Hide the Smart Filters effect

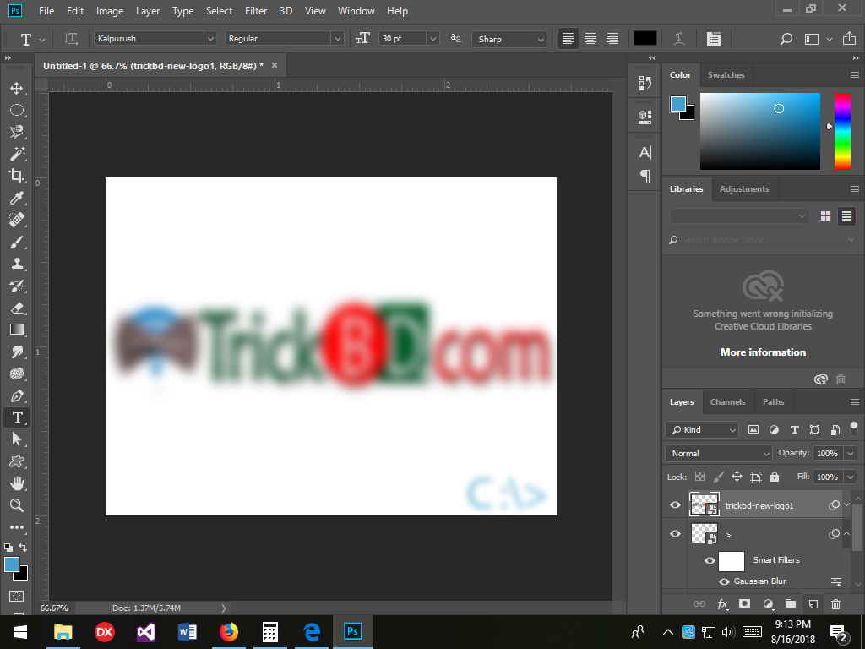pos(710,561)
